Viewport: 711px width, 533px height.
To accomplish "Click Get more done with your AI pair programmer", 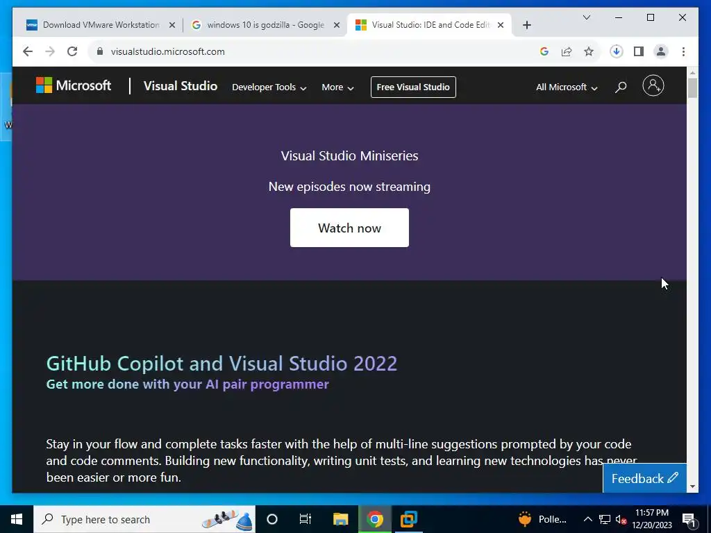I will pos(187,384).
